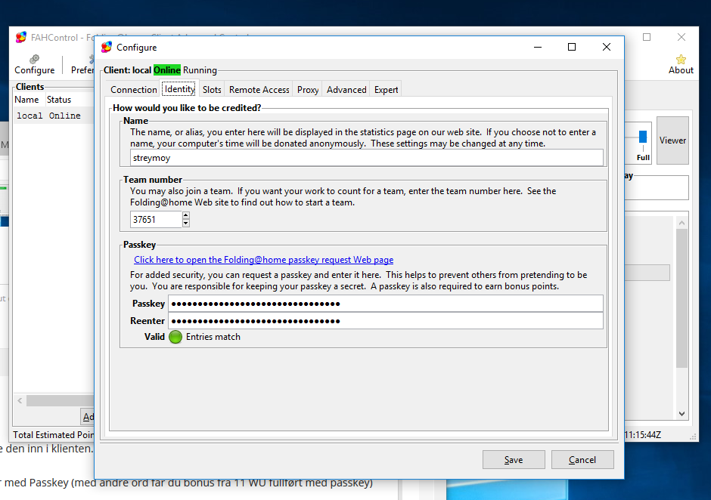
Task: Open the Slots tab
Action: pos(212,90)
